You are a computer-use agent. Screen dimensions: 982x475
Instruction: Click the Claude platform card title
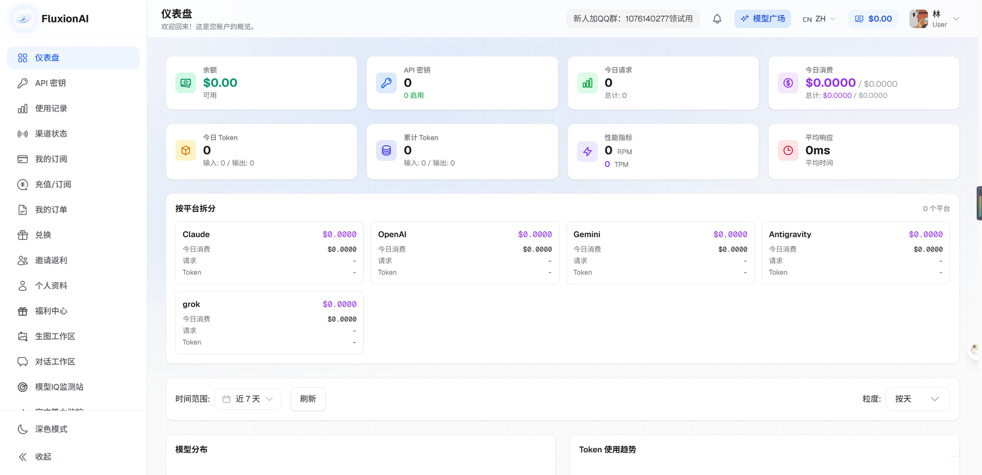tap(196, 234)
